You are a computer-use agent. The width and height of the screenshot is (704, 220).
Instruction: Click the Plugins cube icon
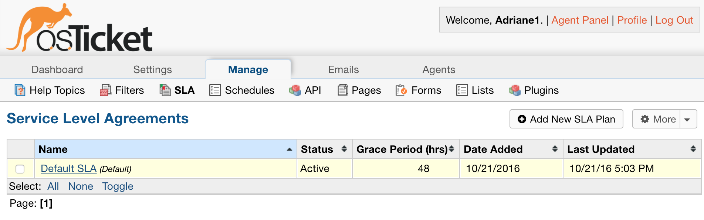click(514, 90)
